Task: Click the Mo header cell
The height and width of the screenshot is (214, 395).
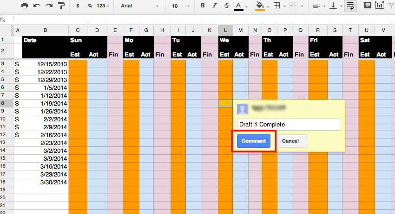Action: coord(131,40)
